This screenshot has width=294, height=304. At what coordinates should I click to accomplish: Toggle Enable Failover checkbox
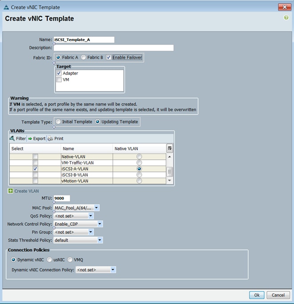[x=109, y=58]
